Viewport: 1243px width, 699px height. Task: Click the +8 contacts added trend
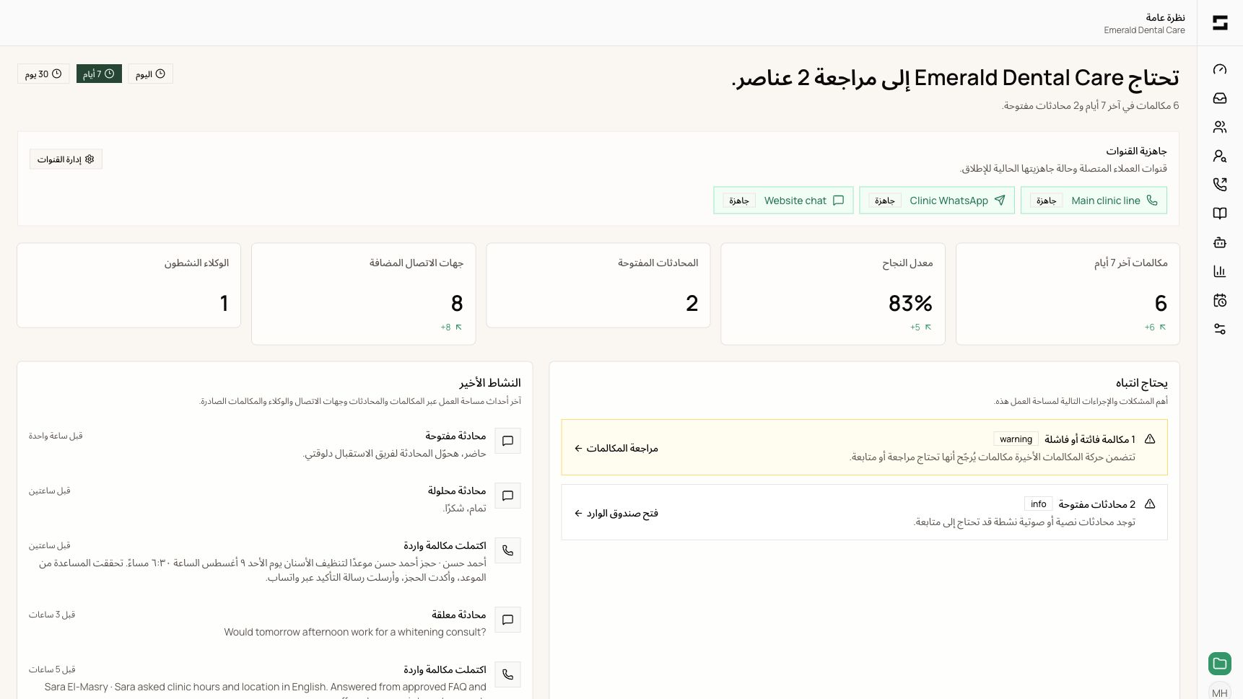[451, 327]
